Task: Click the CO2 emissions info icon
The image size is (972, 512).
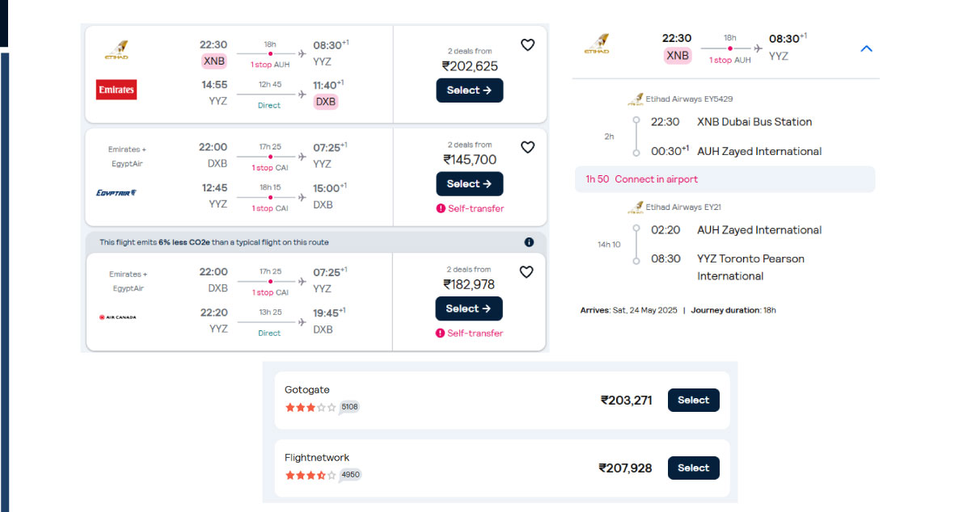Action: point(530,241)
